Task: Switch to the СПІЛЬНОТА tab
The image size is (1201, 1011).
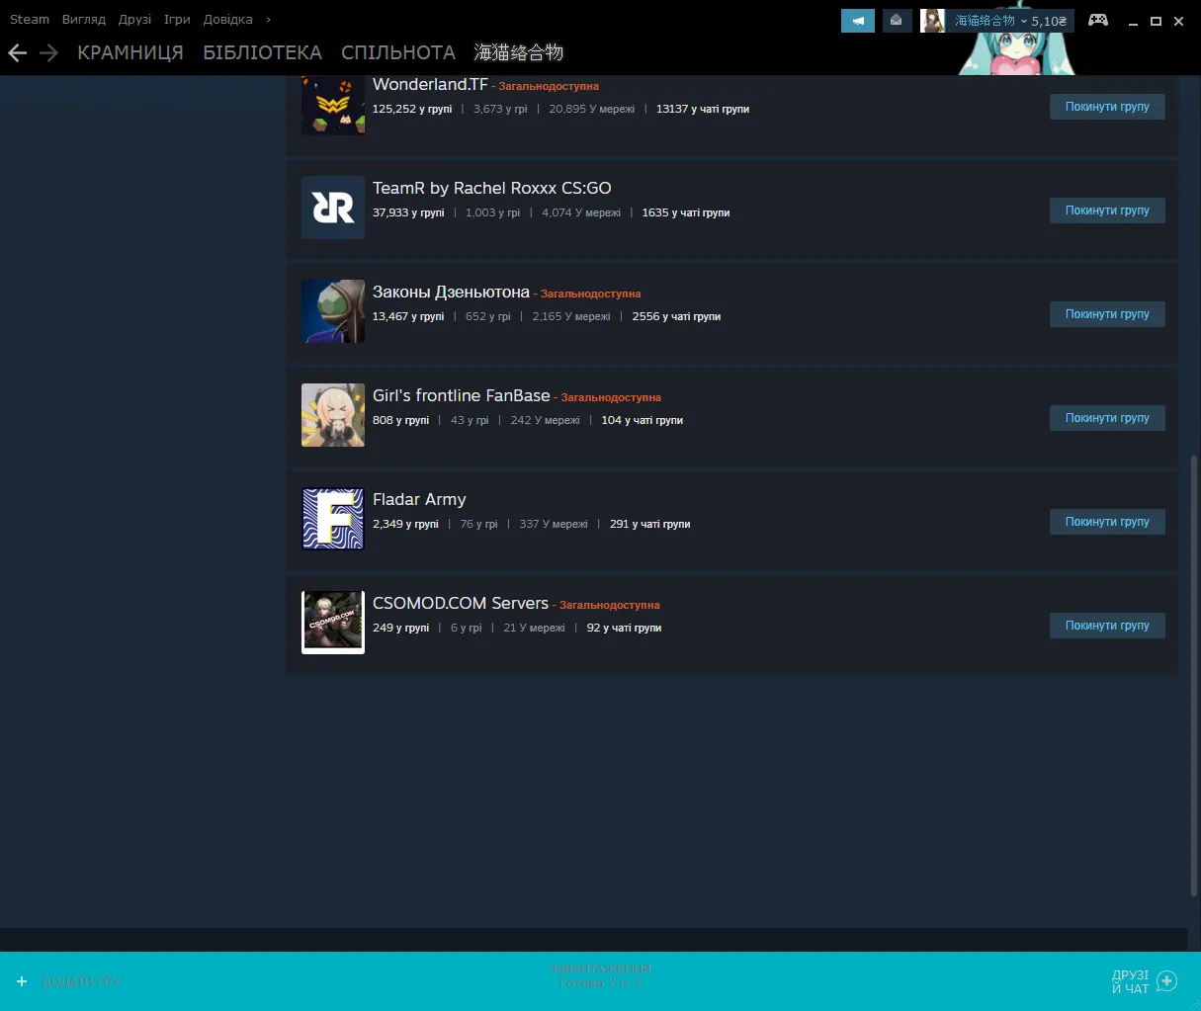Action: 398,53
